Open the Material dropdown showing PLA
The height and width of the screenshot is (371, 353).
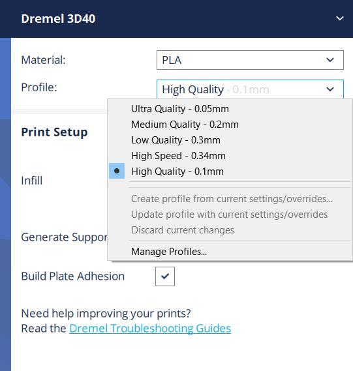click(250, 60)
